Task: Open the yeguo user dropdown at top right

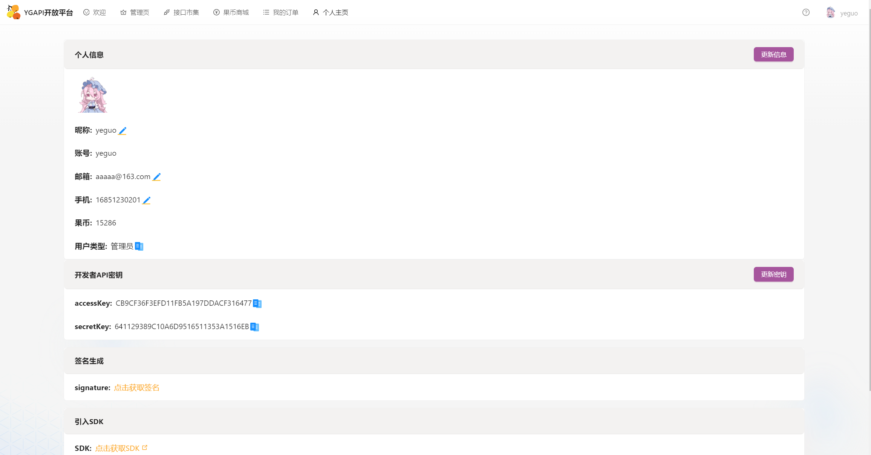Action: 842,13
